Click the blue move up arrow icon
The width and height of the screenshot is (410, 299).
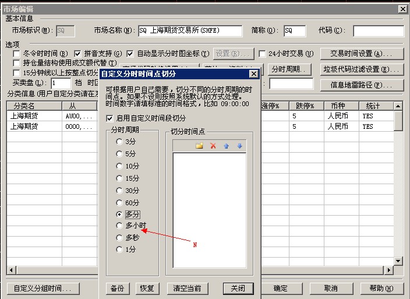[x=226, y=146]
